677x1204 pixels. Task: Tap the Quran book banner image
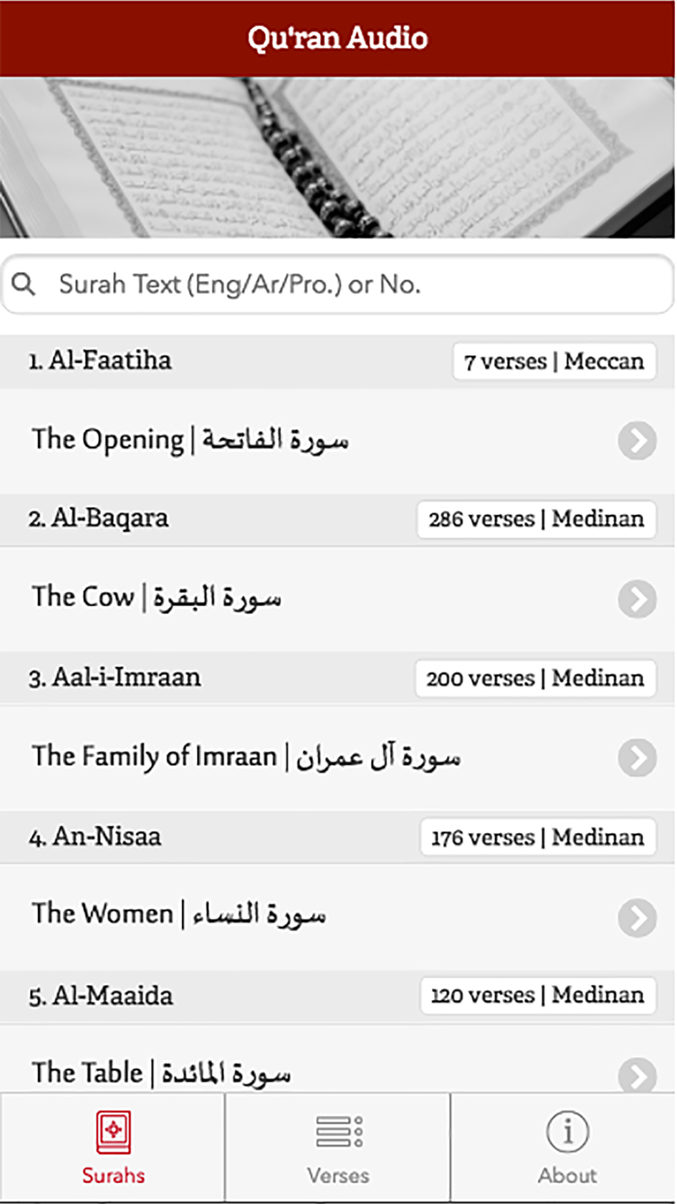point(338,157)
